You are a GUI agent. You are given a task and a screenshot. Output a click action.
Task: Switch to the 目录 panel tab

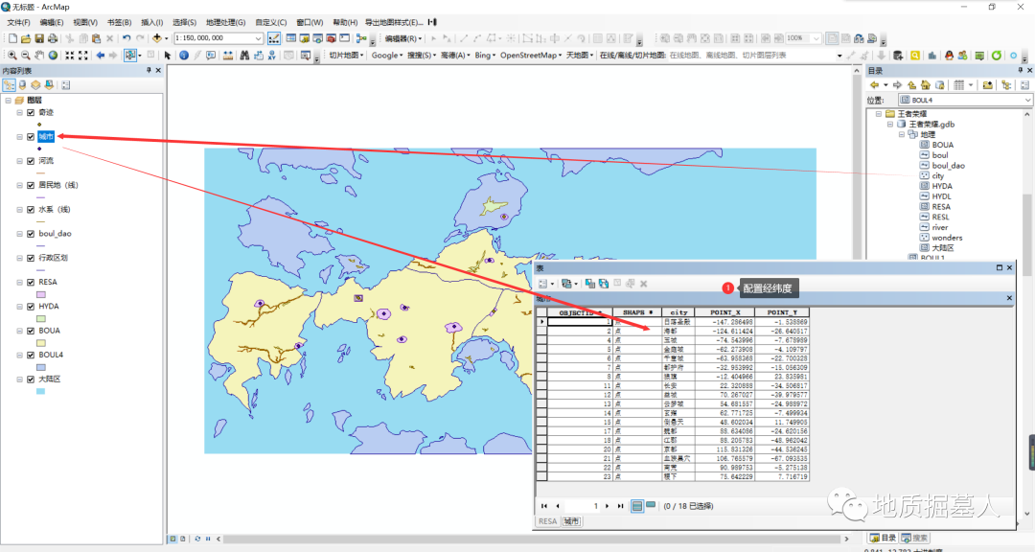coord(883,538)
